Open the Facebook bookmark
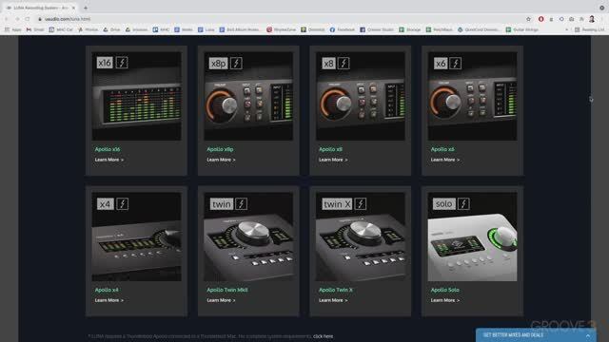 point(343,29)
